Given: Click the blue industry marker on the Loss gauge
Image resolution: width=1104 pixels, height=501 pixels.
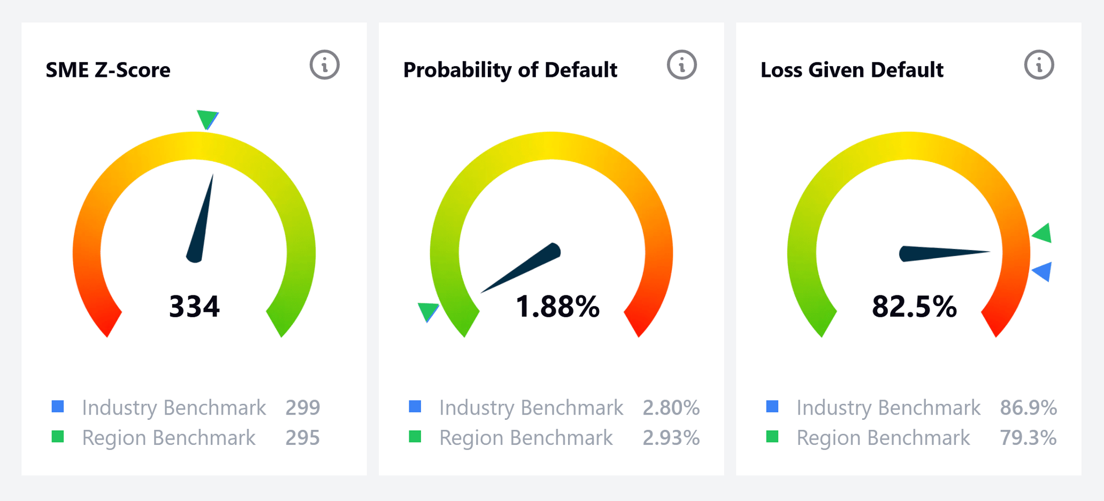Looking at the screenshot, I should tap(1044, 271).
